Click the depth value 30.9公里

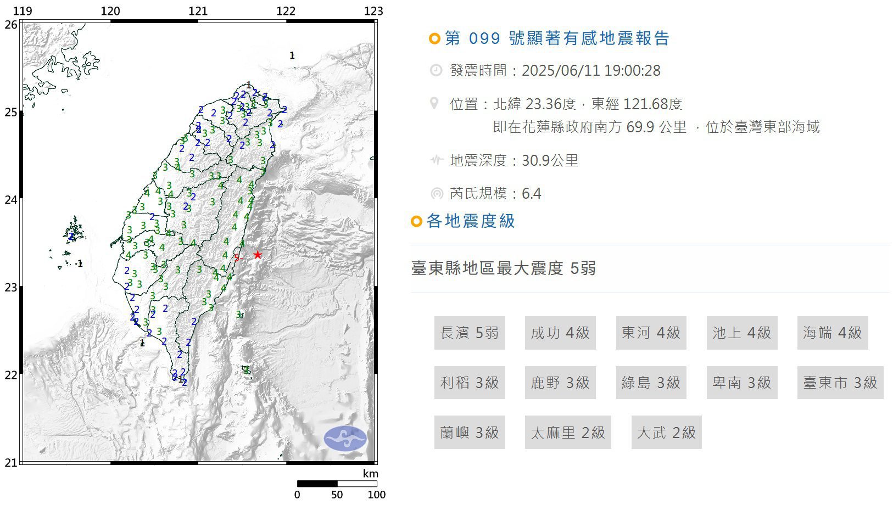pos(550,160)
